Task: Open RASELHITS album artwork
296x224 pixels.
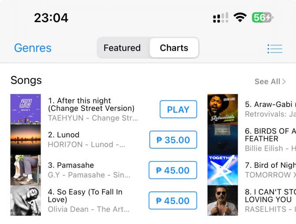Action: pyautogui.click(x=223, y=201)
